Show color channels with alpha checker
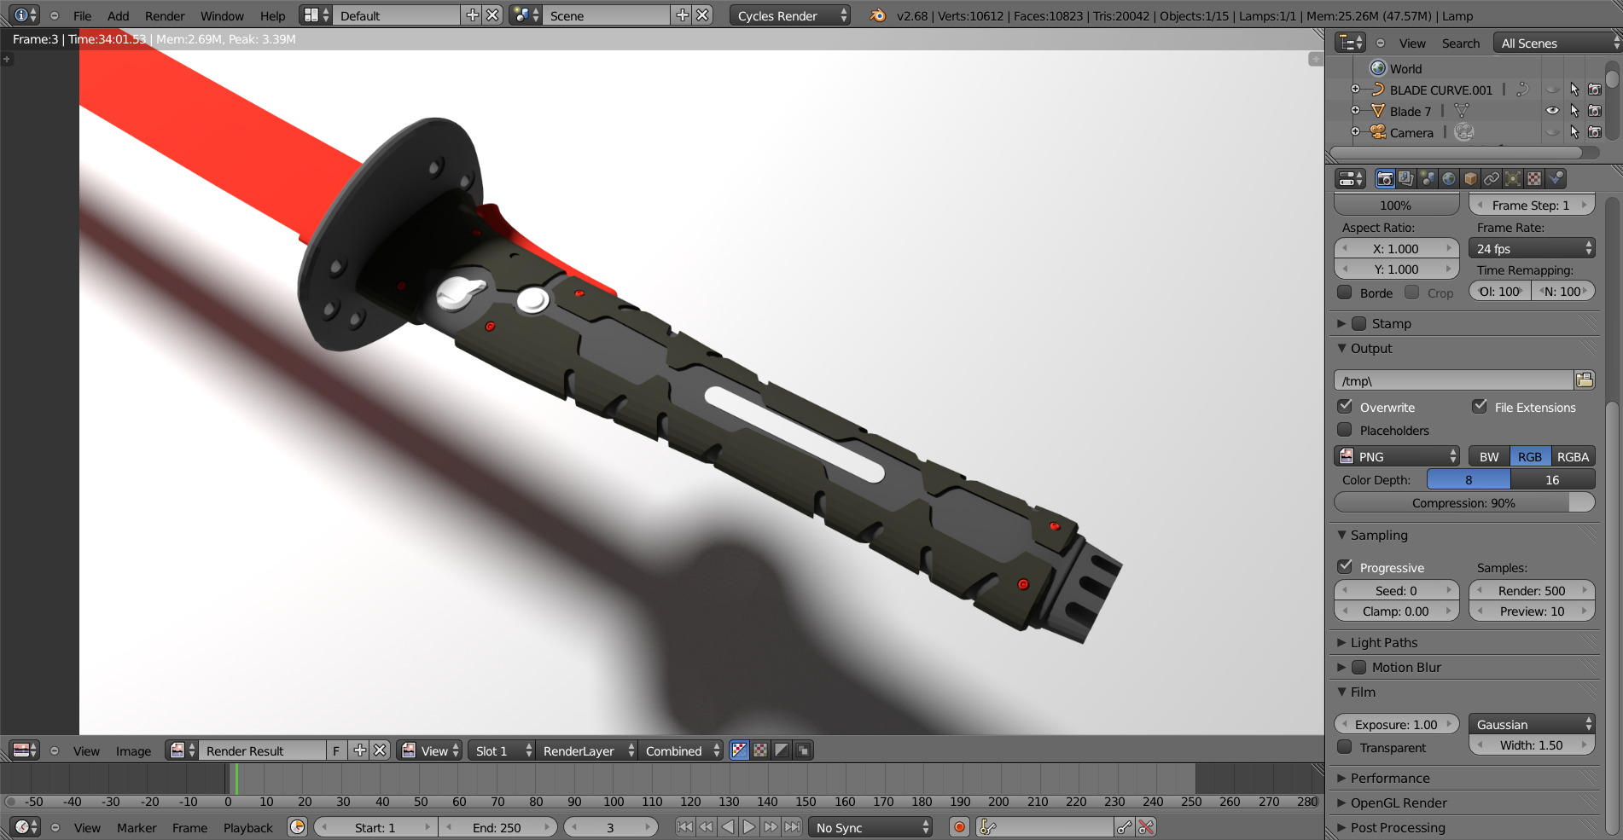 pos(760,750)
